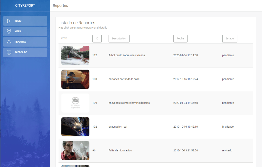Click the warning triangle icon for Reportes
The image size is (262, 167).
click(9, 42)
